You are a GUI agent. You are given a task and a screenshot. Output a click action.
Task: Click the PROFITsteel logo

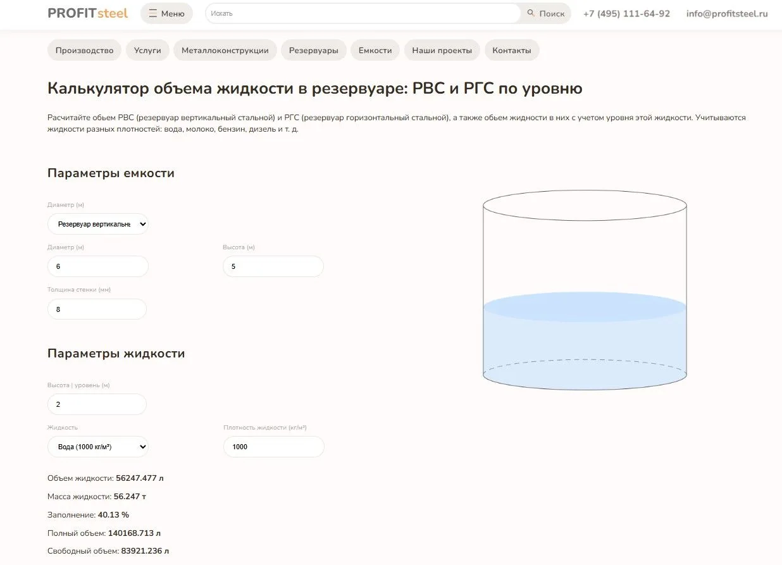(x=88, y=13)
